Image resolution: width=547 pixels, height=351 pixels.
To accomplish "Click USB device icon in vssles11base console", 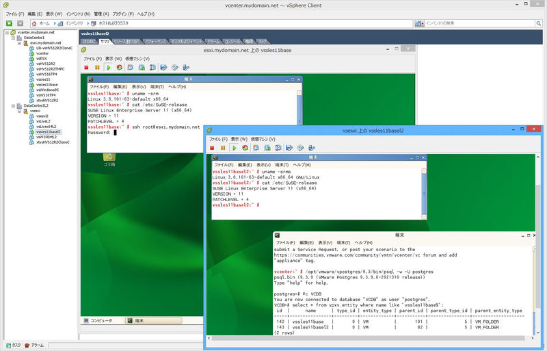I will (186, 68).
